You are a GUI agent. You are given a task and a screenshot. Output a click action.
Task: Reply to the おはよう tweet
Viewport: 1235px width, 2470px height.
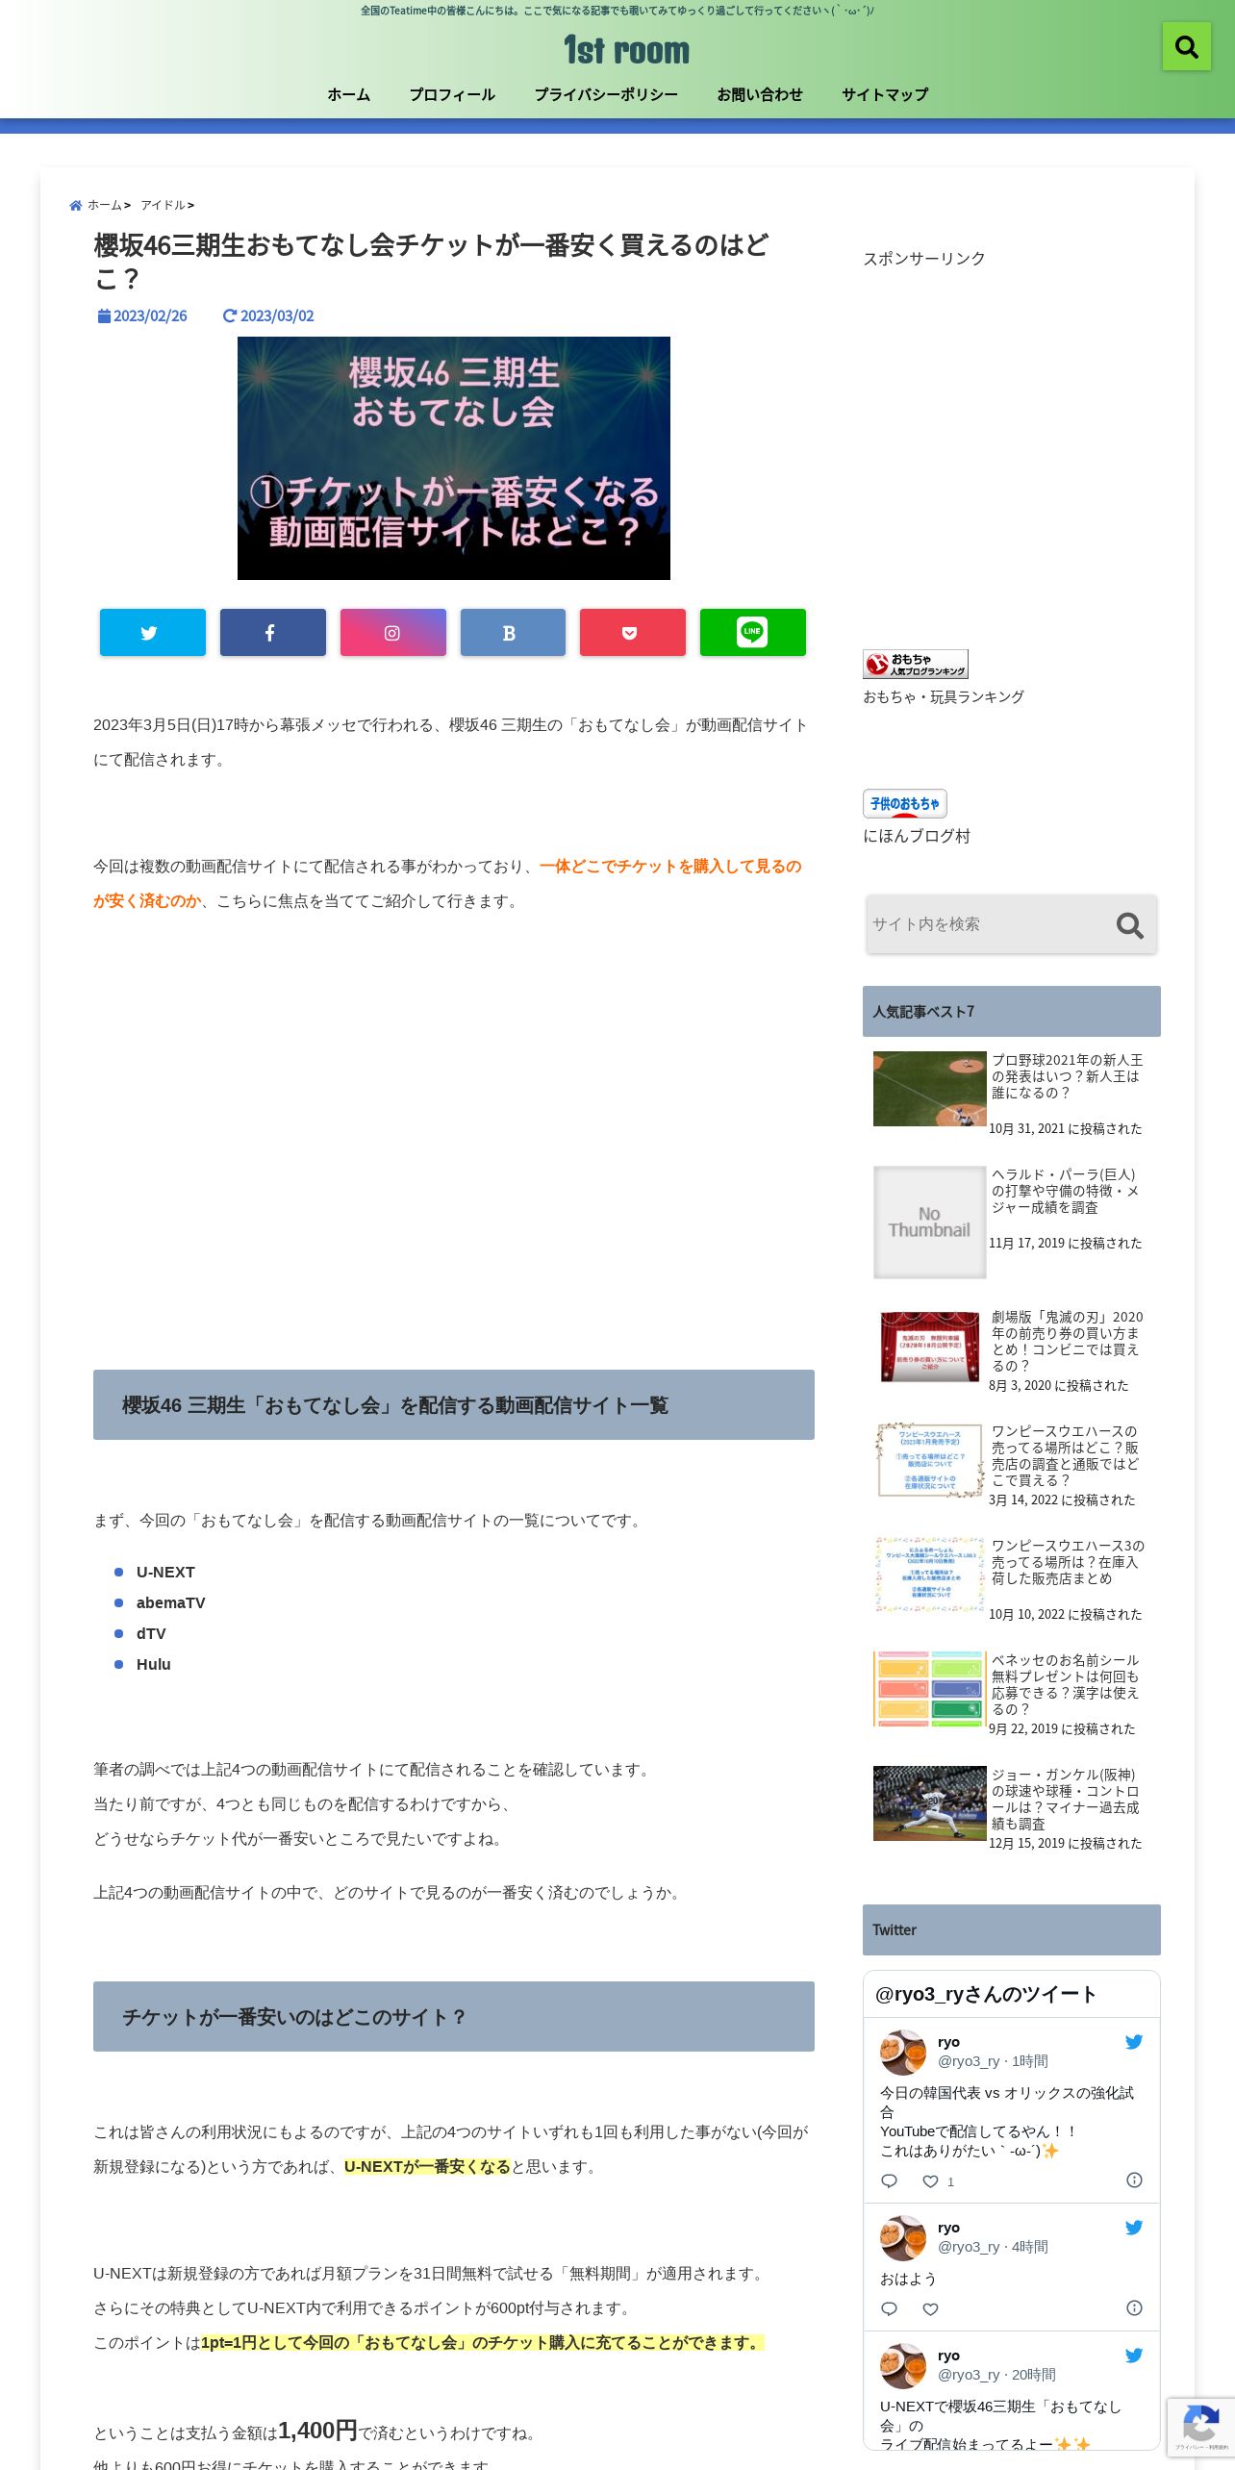coord(889,2309)
